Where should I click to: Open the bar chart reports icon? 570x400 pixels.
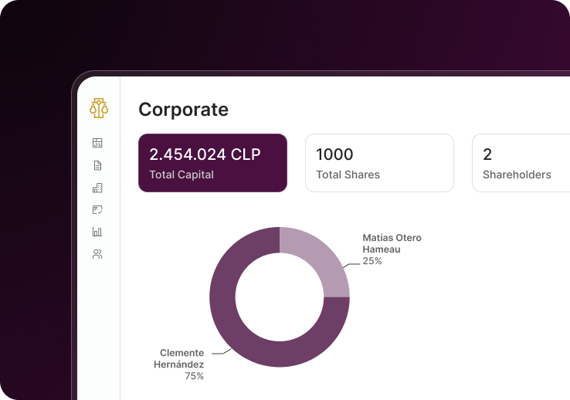pyautogui.click(x=97, y=232)
